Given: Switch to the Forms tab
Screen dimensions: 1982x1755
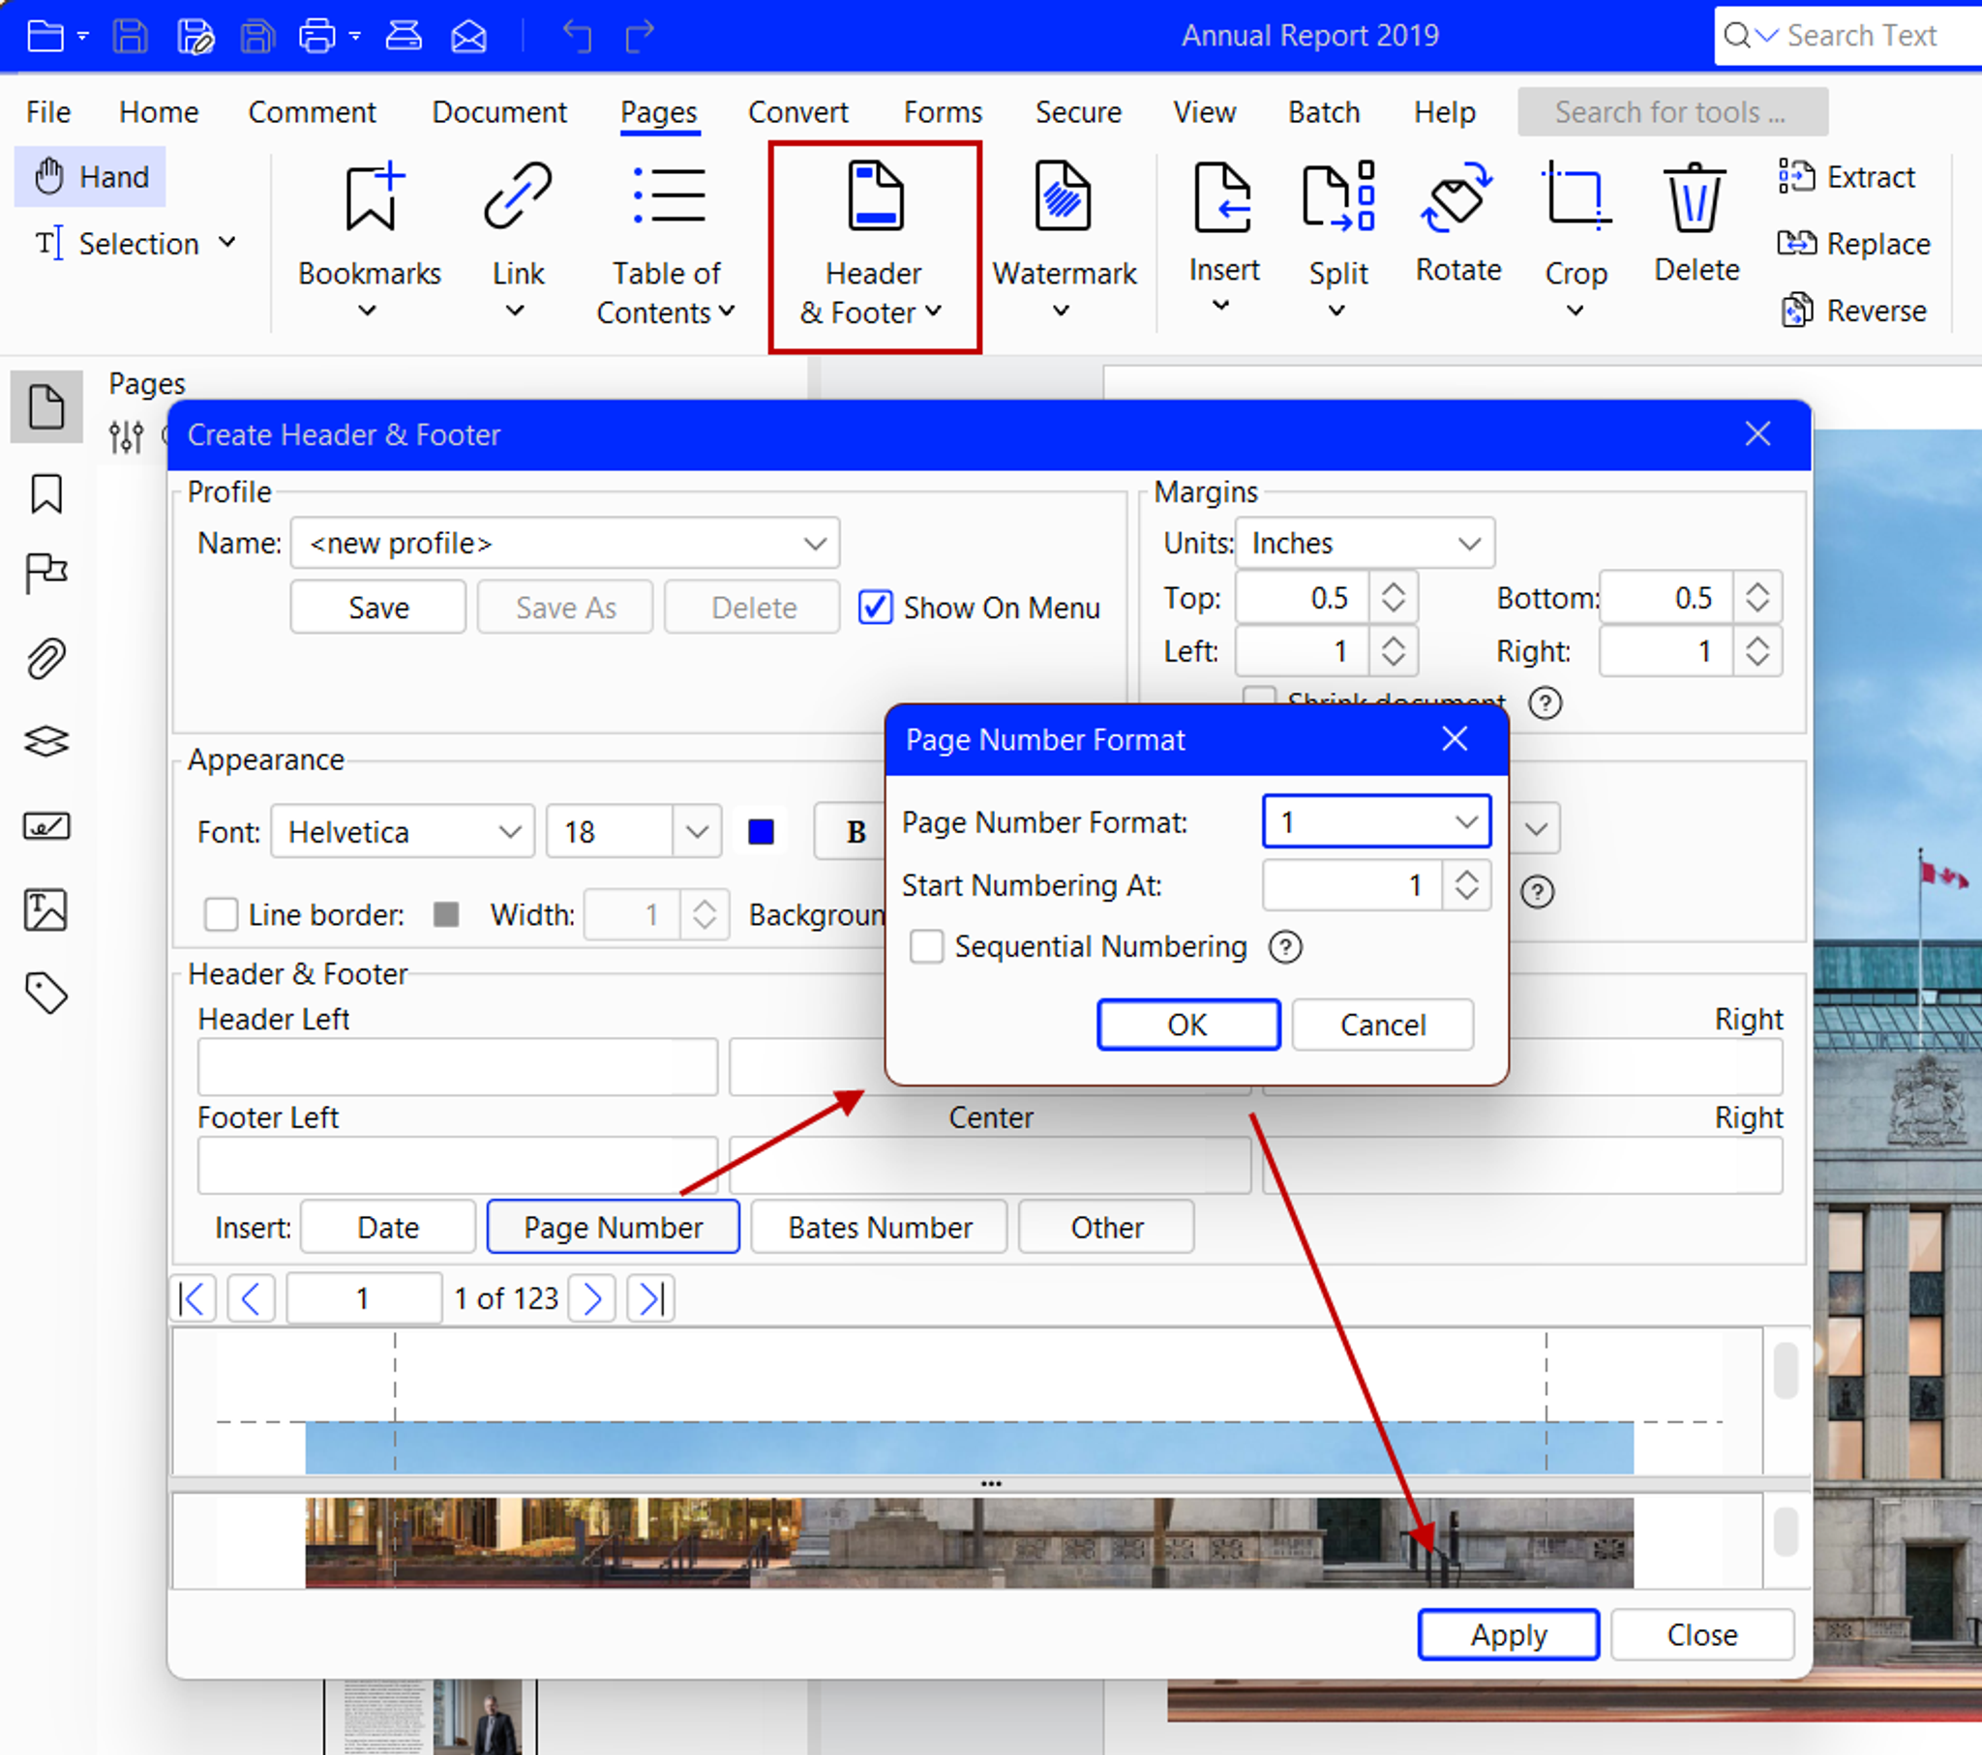Looking at the screenshot, I should tap(942, 112).
